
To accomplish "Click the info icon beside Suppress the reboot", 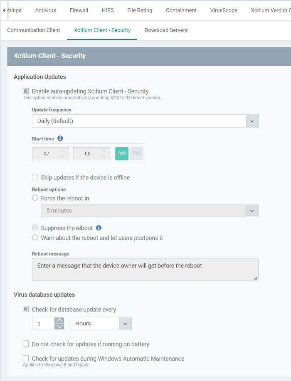I will pyautogui.click(x=99, y=227).
